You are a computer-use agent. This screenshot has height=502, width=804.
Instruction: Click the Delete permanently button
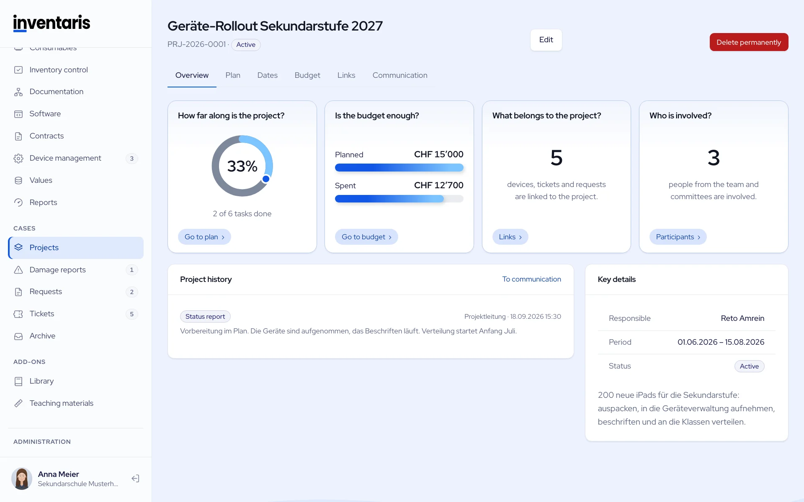coord(749,42)
